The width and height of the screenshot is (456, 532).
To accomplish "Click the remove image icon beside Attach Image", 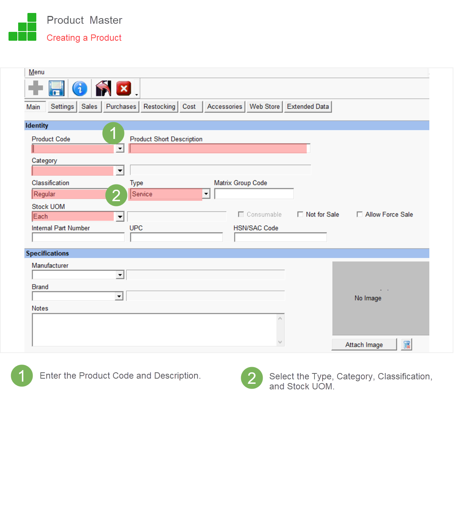I will [407, 345].
